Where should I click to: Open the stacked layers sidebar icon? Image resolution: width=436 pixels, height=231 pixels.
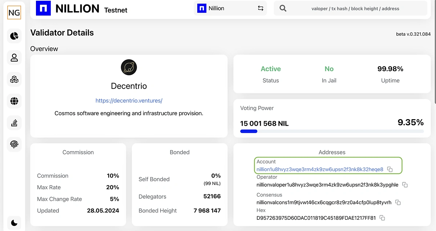[x=14, y=123]
